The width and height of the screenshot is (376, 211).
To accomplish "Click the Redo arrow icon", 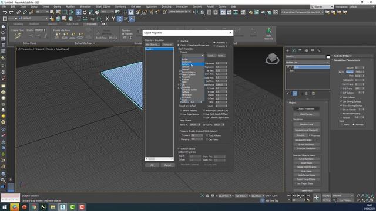I will pyautogui.click(x=11, y=12).
